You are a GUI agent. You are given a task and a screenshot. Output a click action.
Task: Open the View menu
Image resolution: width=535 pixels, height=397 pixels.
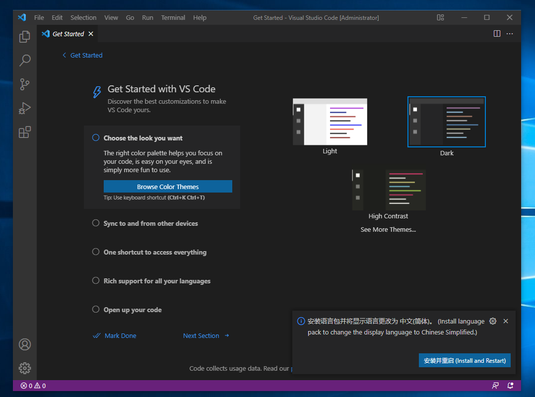(x=111, y=17)
